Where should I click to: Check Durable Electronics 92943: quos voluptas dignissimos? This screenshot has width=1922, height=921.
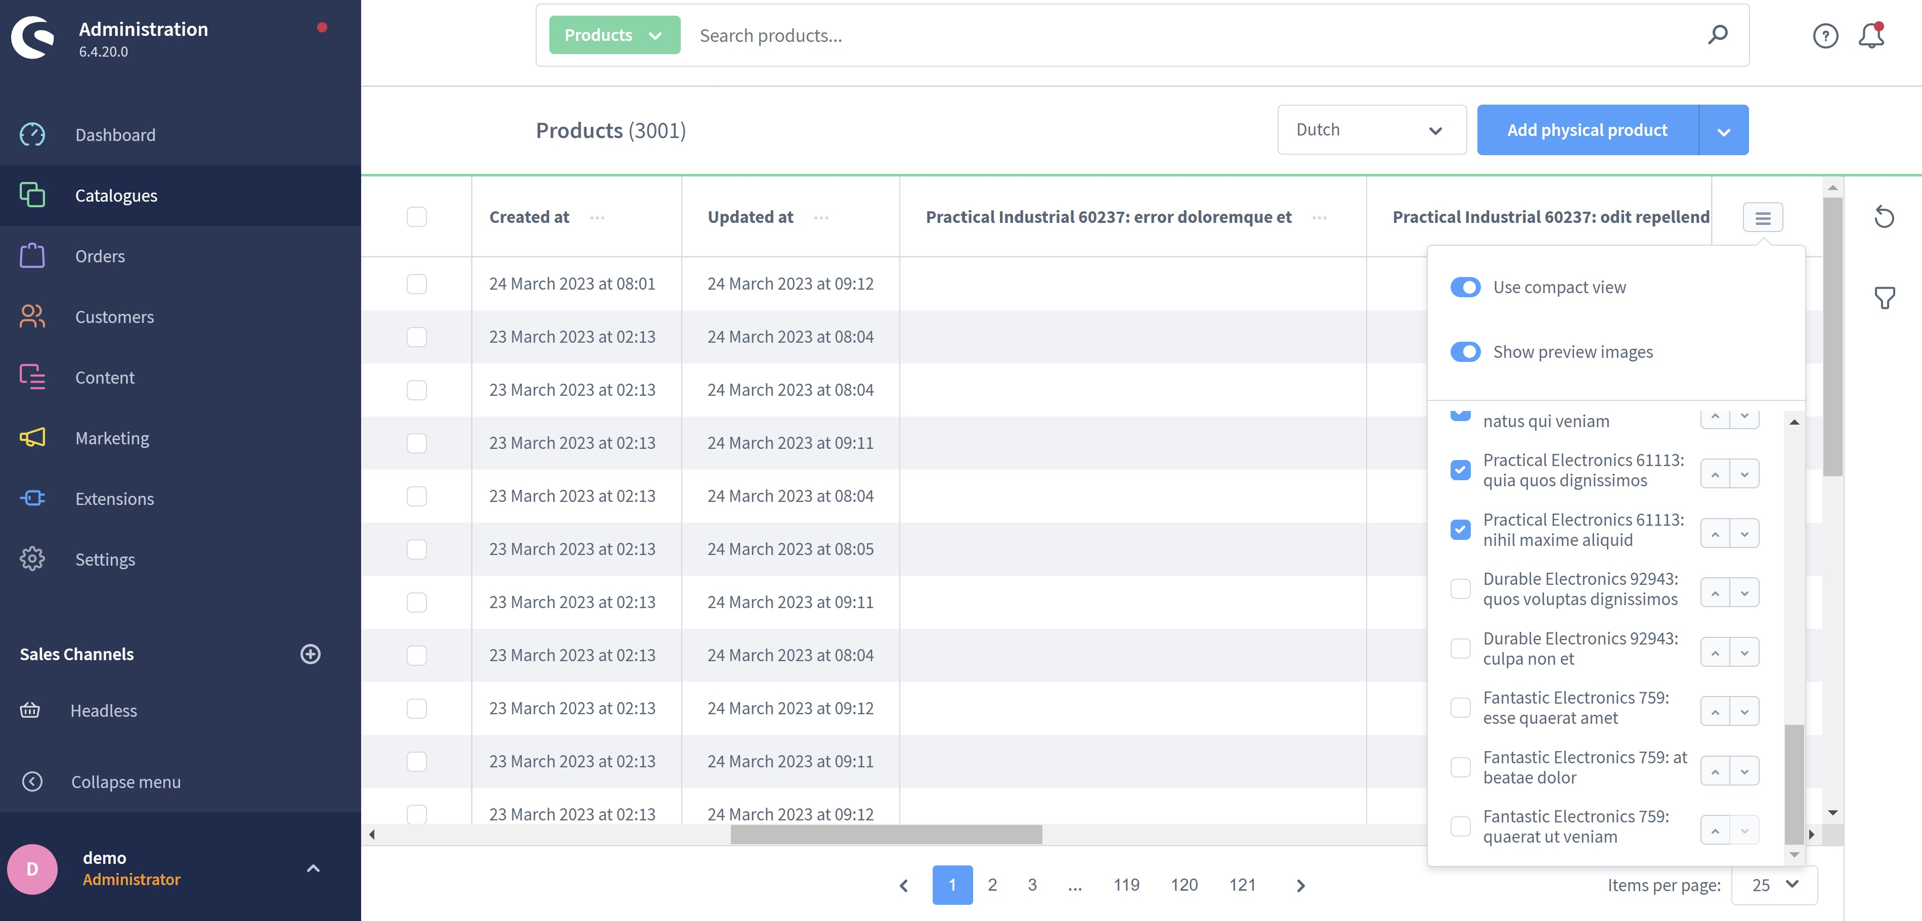1460,589
